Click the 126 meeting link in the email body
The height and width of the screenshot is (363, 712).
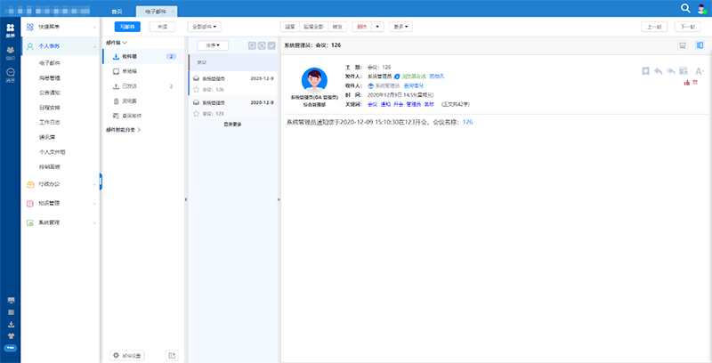click(467, 121)
